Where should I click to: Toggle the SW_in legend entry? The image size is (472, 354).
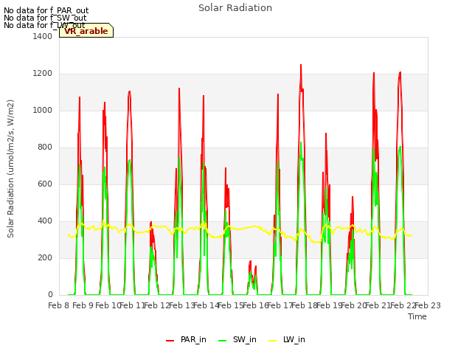click(x=237, y=339)
